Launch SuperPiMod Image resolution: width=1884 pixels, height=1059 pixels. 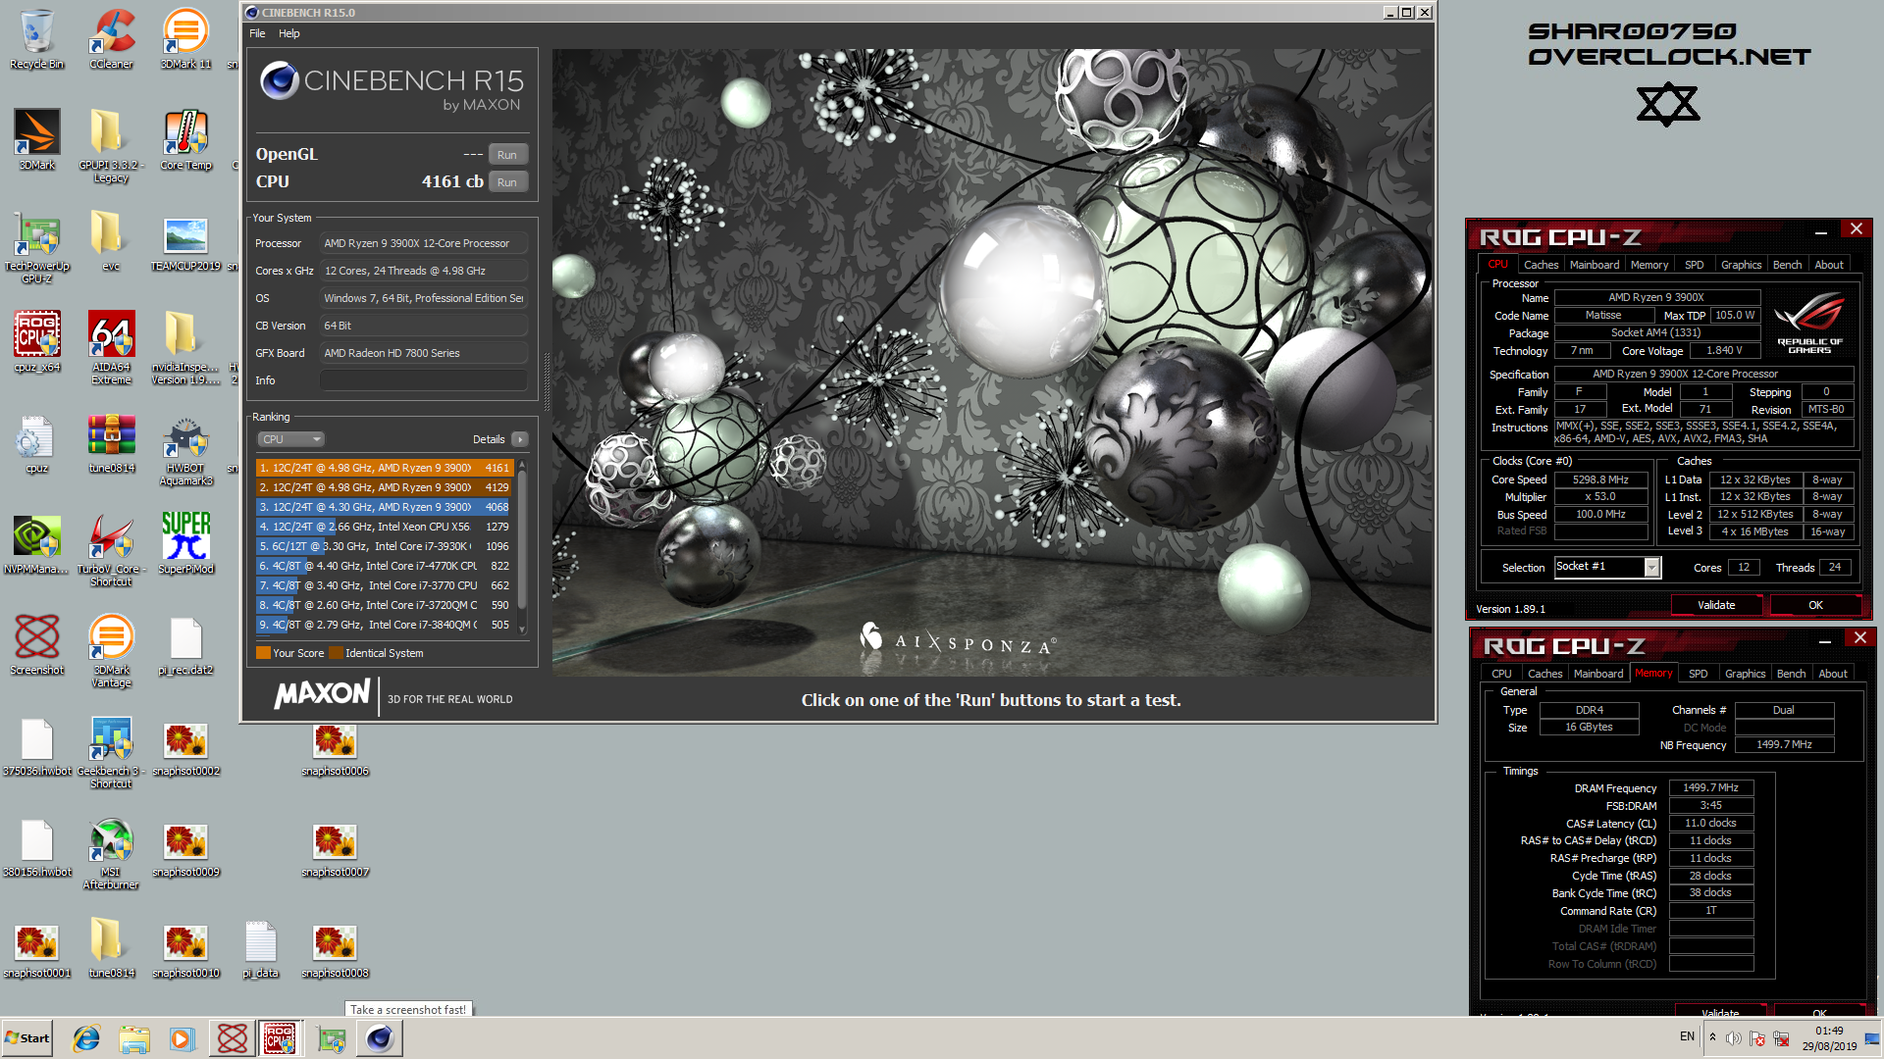click(185, 544)
